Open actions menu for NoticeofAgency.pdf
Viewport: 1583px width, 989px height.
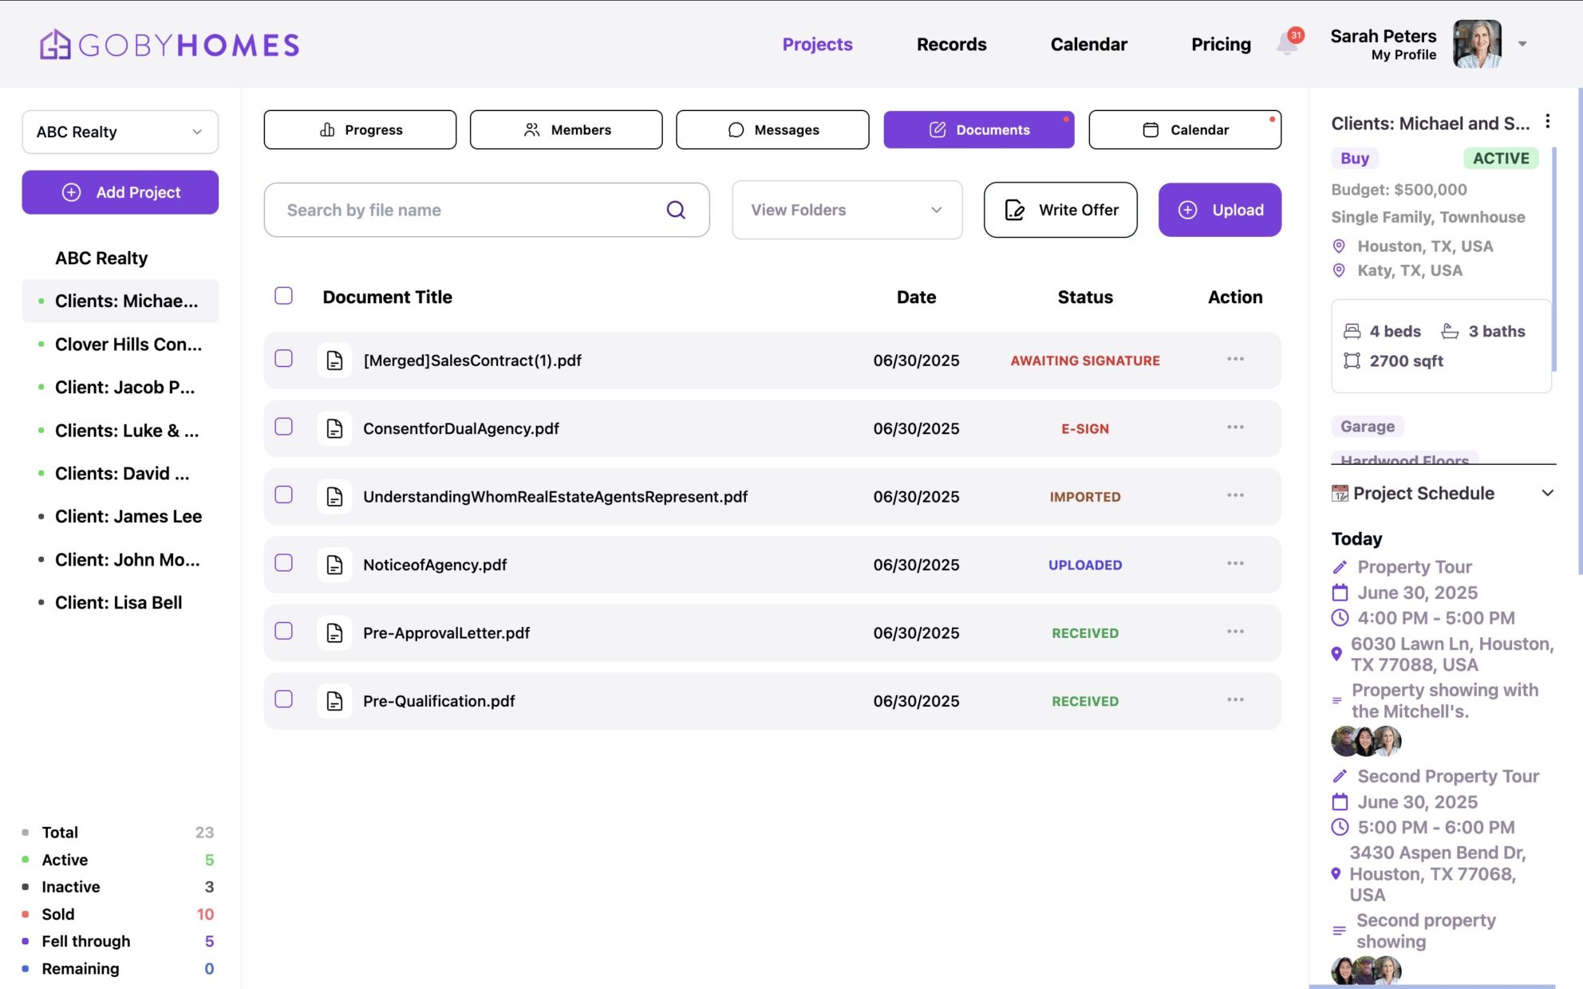(x=1235, y=564)
